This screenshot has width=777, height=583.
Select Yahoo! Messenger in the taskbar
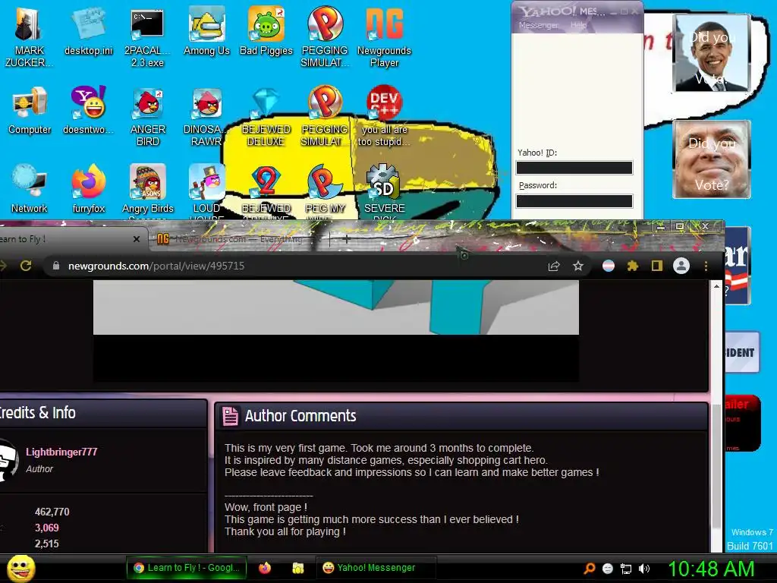point(376,568)
